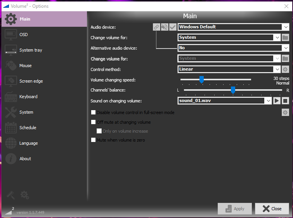Viewport: 293px width, 218px height.
Task: Play the sound_01.wav preview
Action: [277, 101]
